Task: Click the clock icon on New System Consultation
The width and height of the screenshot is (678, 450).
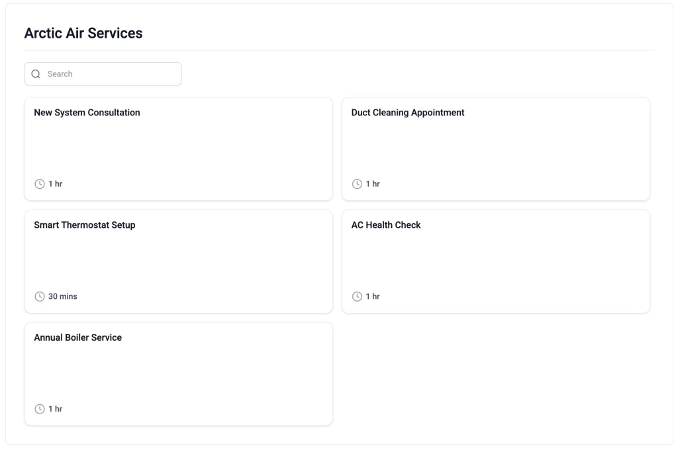Action: pos(40,184)
